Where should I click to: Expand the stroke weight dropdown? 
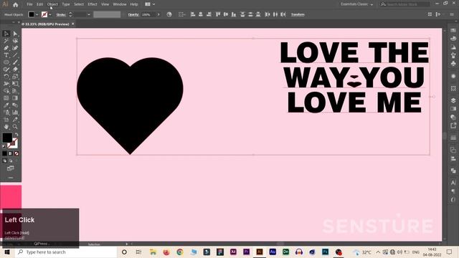89,14
